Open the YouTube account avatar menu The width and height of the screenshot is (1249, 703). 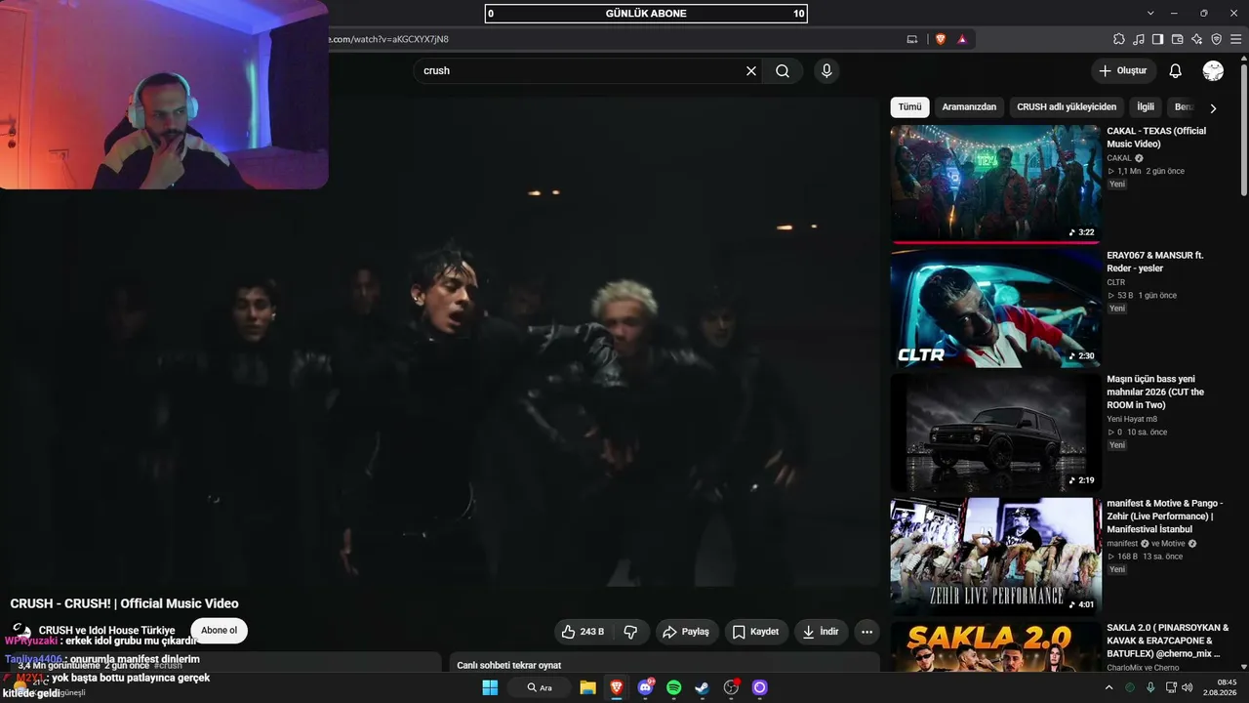pos(1213,70)
